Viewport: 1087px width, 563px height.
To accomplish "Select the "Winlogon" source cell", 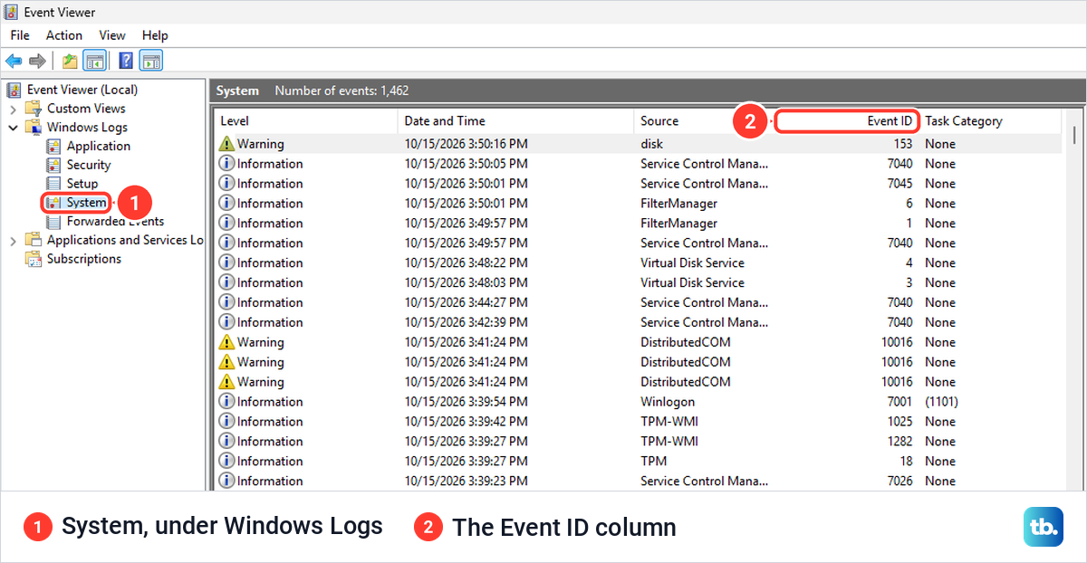I will tap(668, 402).
